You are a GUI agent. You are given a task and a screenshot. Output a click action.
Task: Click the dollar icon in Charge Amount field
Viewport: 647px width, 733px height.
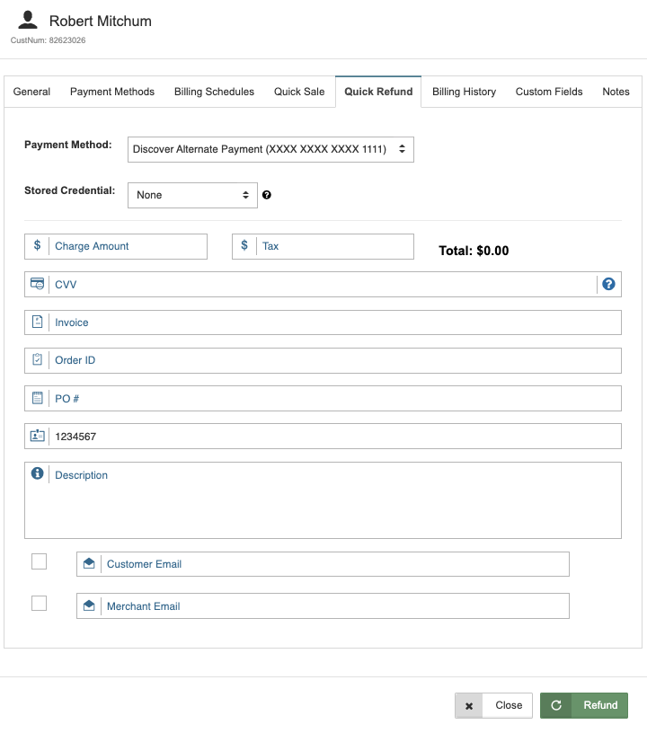coord(37,245)
